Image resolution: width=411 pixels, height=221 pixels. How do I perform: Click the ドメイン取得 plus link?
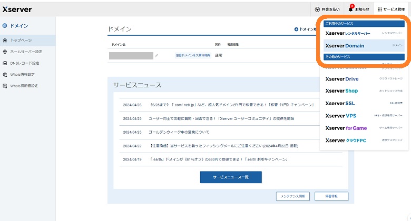(x=306, y=29)
